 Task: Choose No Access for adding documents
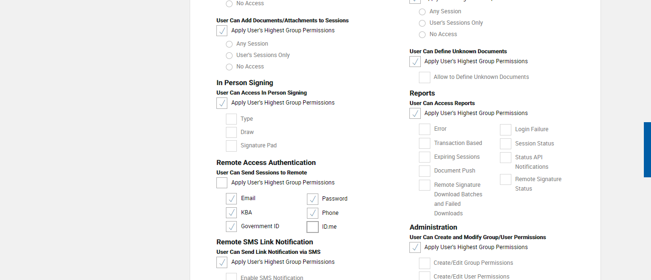(229, 67)
